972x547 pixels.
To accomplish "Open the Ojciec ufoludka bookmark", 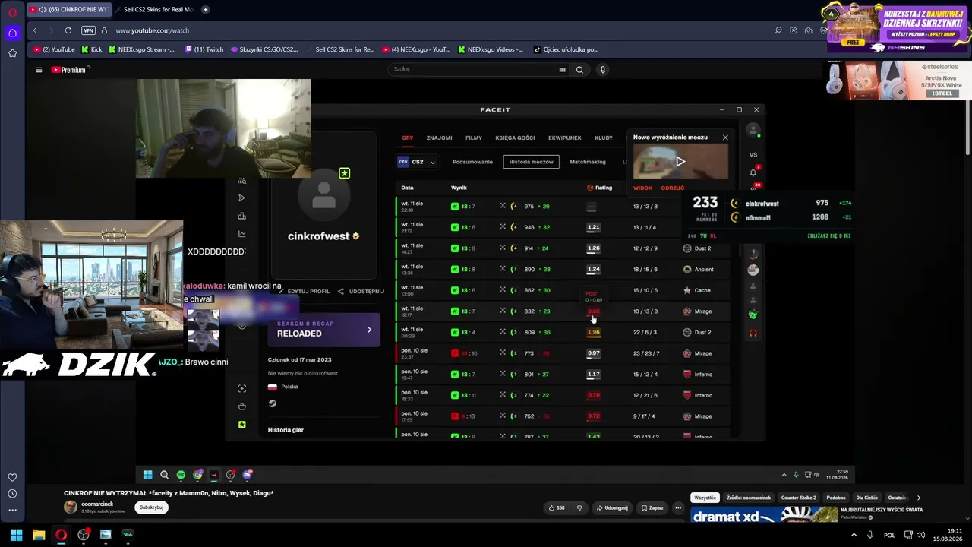I will click(566, 49).
